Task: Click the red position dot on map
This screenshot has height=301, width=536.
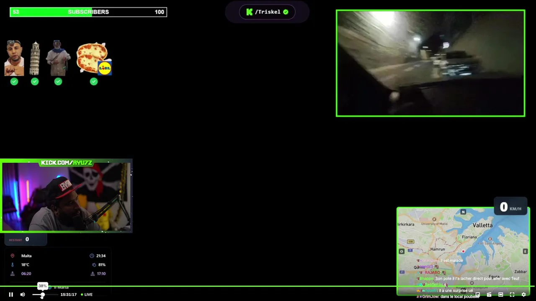Action: pos(463,251)
